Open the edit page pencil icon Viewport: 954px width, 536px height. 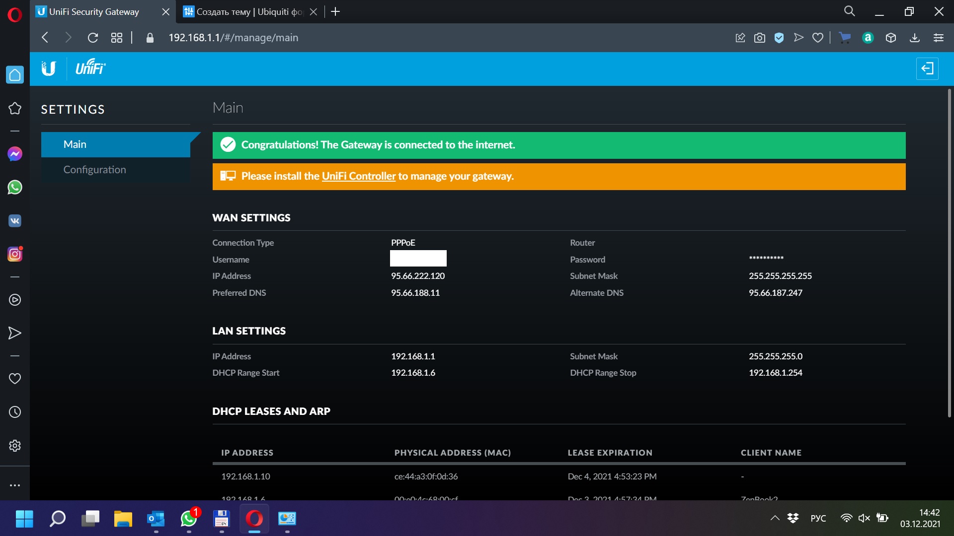740,38
